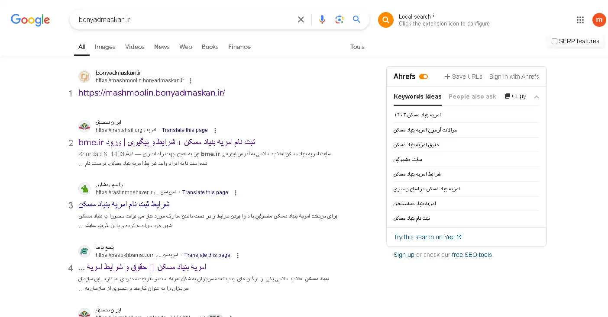Open the https://mashmoolin.bonyadmaskan.ir/ result title

pos(152,93)
